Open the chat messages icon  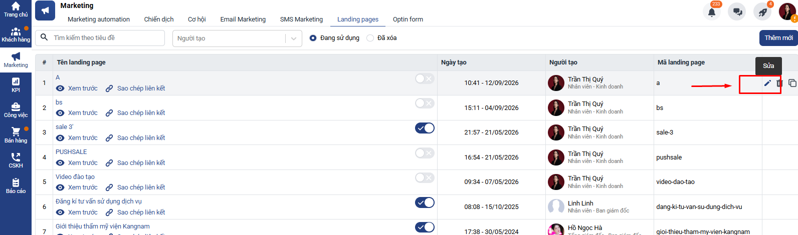click(x=737, y=12)
